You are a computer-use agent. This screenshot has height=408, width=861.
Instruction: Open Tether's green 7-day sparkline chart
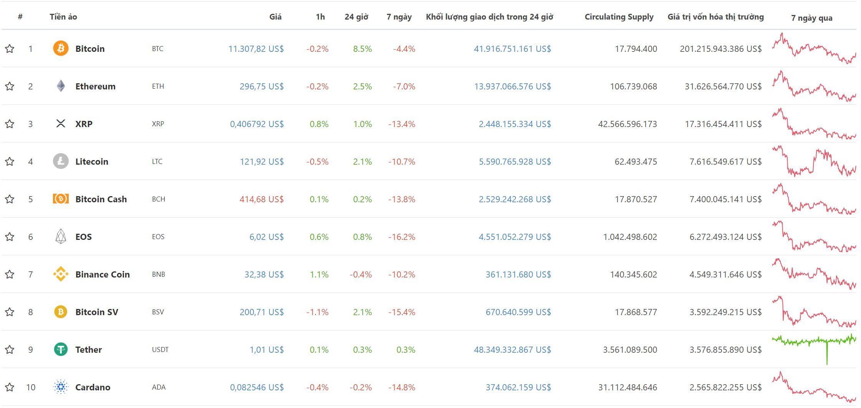point(814,349)
